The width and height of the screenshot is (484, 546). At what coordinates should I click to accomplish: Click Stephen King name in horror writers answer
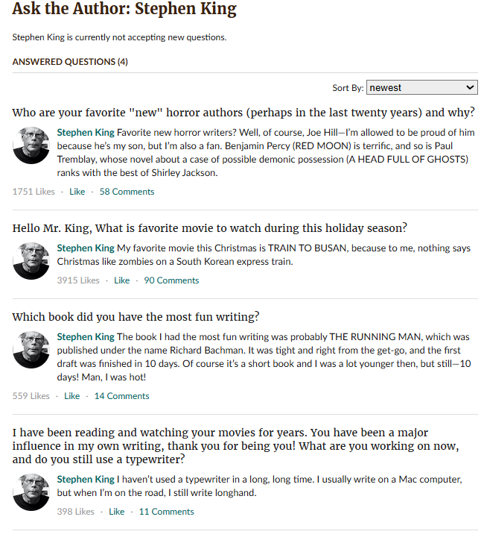coord(86,132)
